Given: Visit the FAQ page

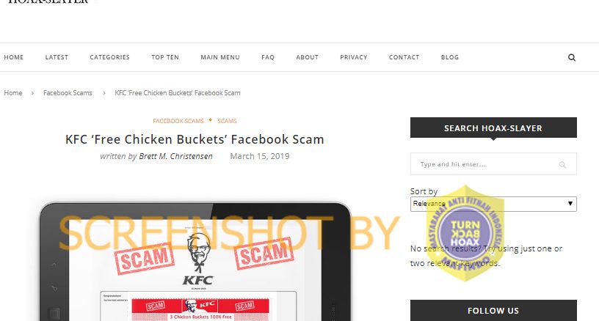Looking at the screenshot, I should coord(268,57).
